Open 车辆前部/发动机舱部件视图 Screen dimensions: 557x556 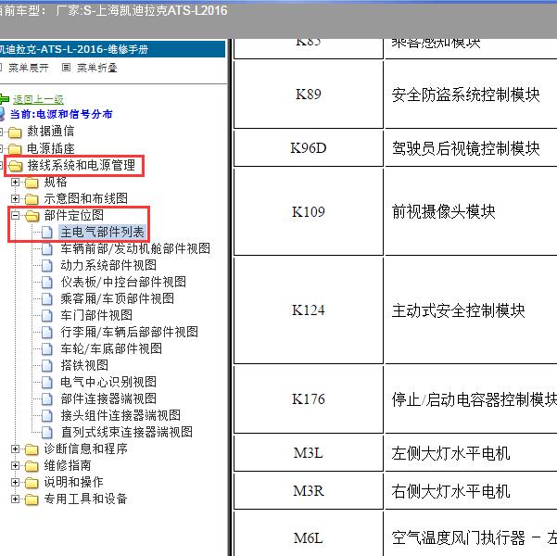click(135, 248)
